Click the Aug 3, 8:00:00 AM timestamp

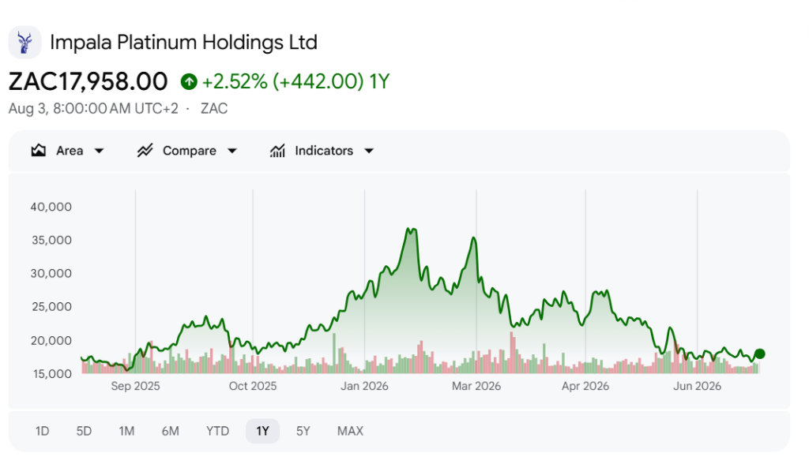(93, 108)
